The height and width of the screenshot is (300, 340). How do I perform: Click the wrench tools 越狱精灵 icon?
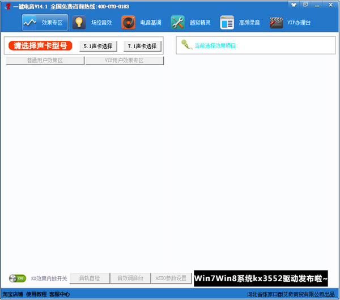point(177,22)
